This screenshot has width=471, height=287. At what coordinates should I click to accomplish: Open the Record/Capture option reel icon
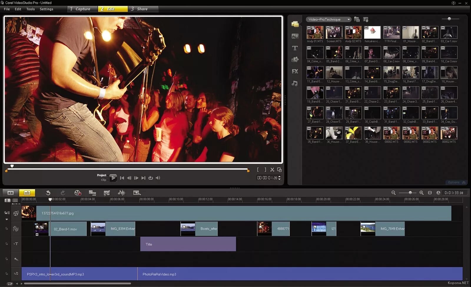78,193
